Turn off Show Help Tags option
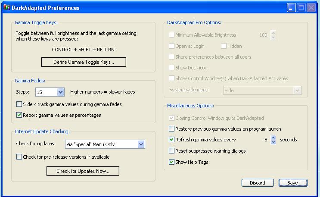Screen dimensions: 320x197 pyautogui.click(x=171, y=162)
